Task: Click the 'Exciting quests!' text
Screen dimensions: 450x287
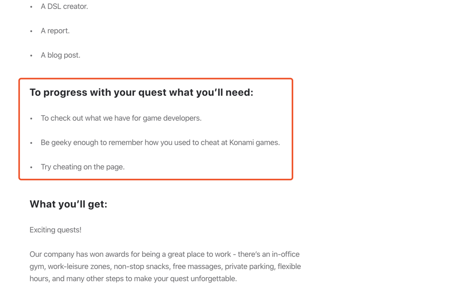Action: click(56, 230)
